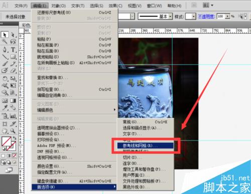Open the 视图(V) menu
This screenshot has width=251, height=194.
135,6
